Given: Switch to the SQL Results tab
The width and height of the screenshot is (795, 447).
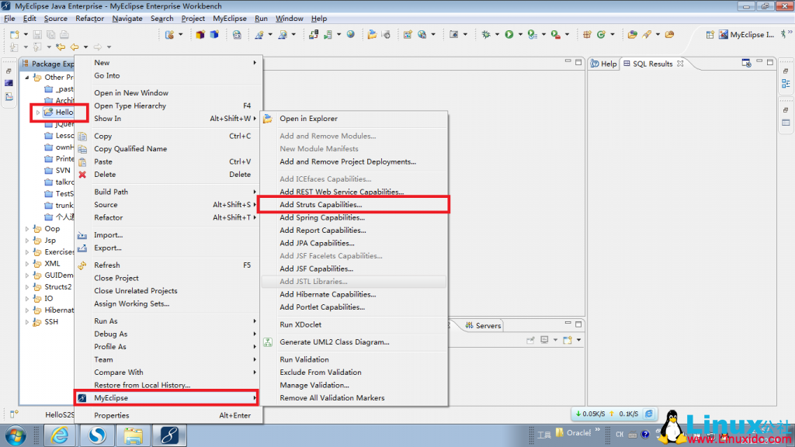Looking at the screenshot, I should [x=653, y=64].
